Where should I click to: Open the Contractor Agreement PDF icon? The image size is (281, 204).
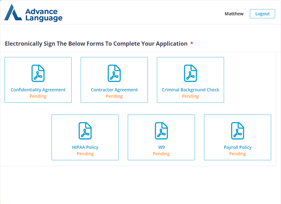[x=114, y=73]
